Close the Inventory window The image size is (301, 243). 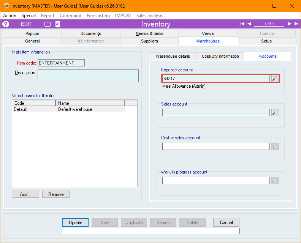tap(292, 6)
